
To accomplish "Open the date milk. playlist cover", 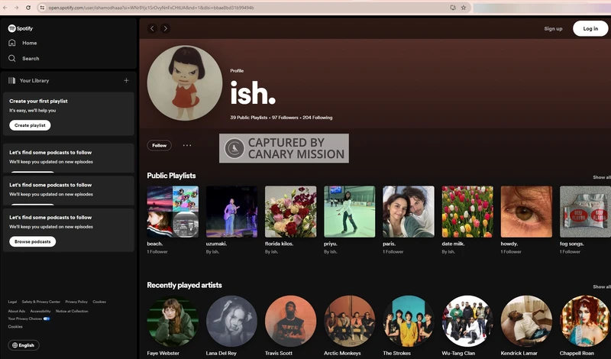I will click(467, 212).
